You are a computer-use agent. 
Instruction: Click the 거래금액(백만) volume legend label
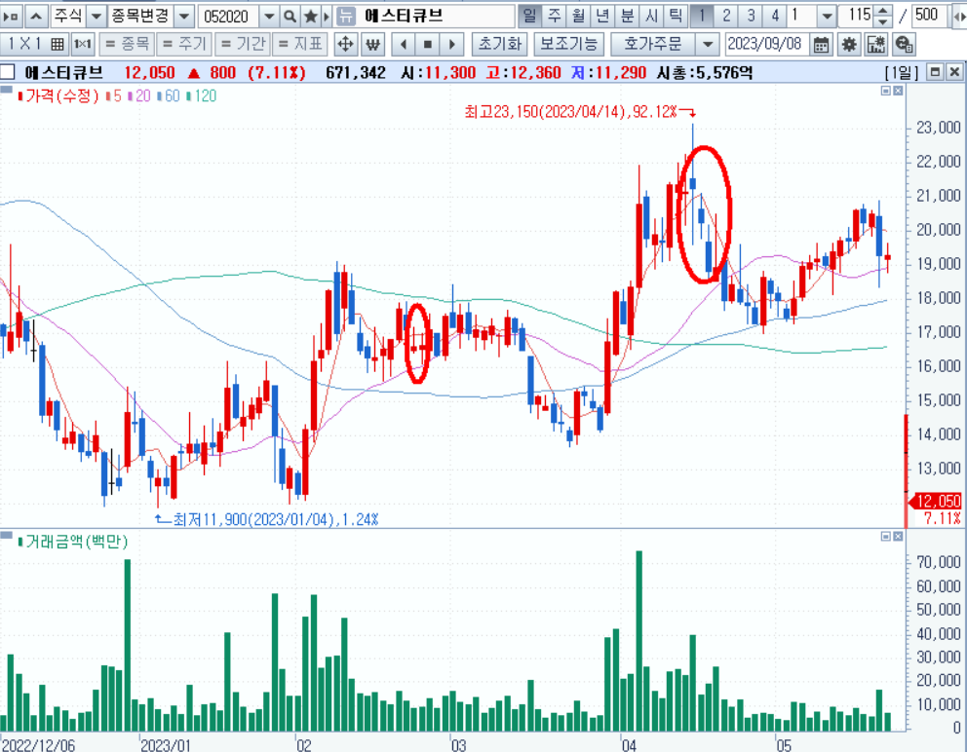[73, 542]
